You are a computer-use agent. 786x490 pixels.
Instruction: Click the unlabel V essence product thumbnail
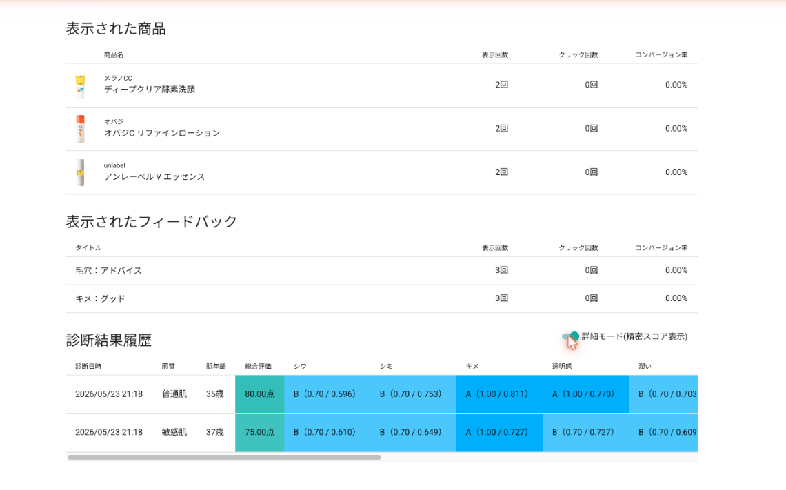pos(80,172)
